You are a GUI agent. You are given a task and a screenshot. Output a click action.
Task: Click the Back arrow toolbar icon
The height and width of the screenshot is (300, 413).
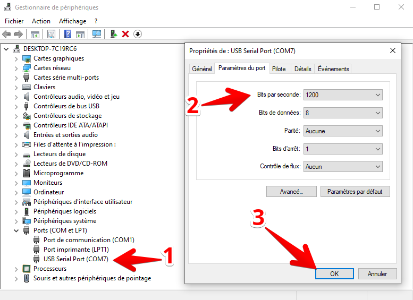tap(6, 34)
